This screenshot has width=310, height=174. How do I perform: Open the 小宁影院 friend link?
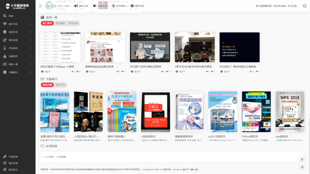(x=50, y=157)
